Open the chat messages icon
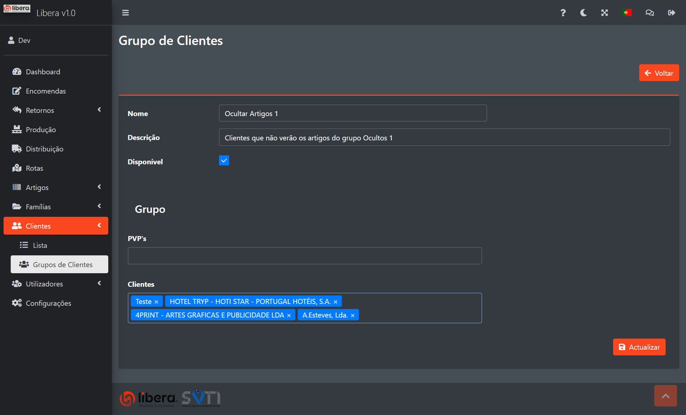This screenshot has width=686, height=415. click(650, 13)
